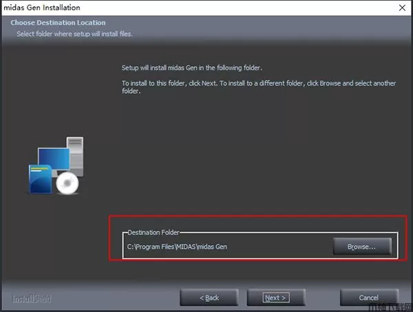Screen dimensions: 413x312
Task: Cancel the midas Gen installation
Action: 369,298
